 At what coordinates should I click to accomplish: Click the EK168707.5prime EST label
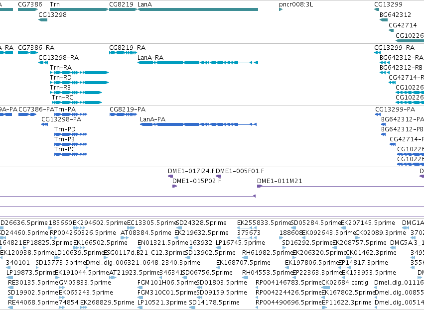click(243, 263)
